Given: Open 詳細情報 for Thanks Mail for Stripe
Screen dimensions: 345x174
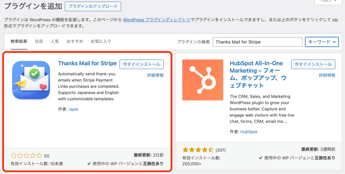Looking at the screenshot, I should [x=155, y=75].
